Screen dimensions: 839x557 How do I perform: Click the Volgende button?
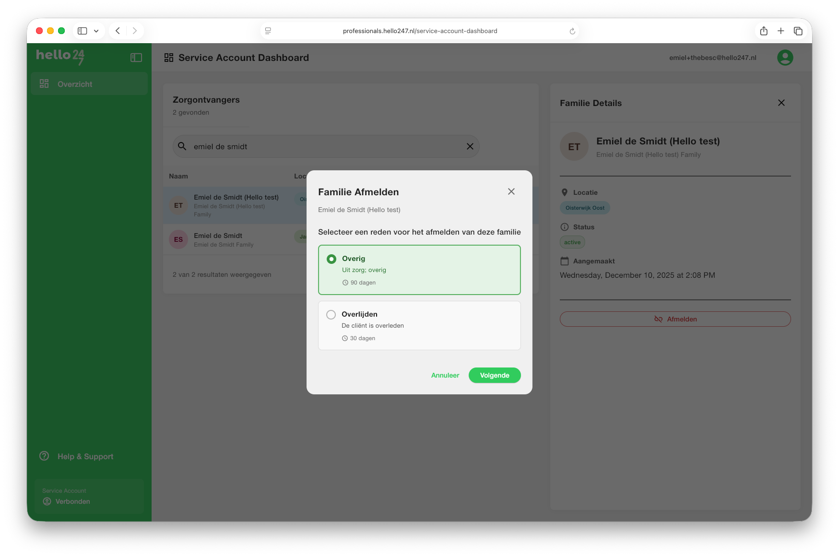coord(494,375)
